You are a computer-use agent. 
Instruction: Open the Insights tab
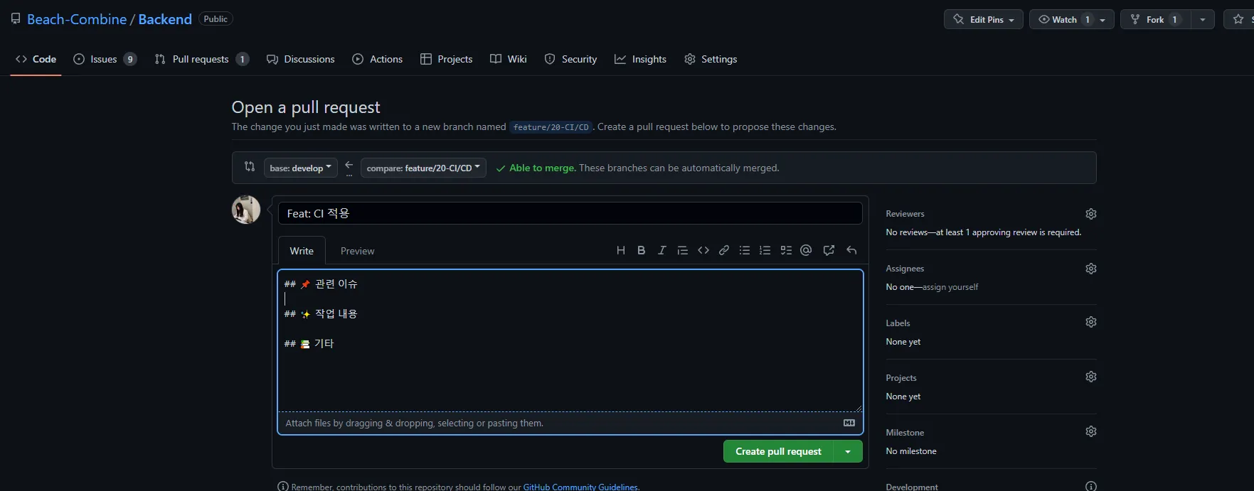coord(640,59)
